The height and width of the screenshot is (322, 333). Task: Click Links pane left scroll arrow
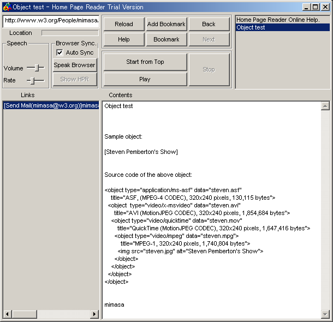tap(7, 314)
